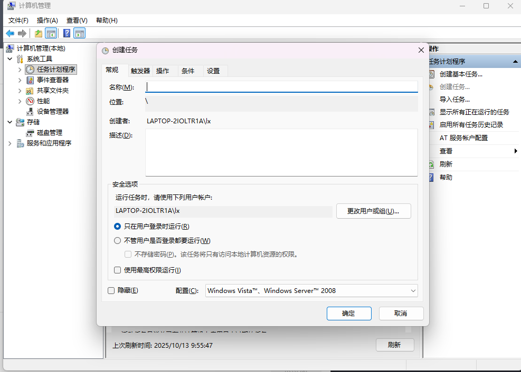This screenshot has width=521, height=372.
Task: Check the 隐藏 checkbox
Action: (x=111, y=290)
